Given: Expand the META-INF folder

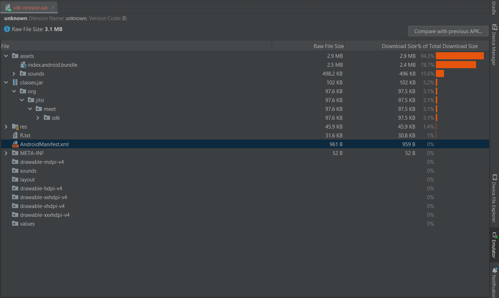Looking at the screenshot, I should pyautogui.click(x=6, y=153).
